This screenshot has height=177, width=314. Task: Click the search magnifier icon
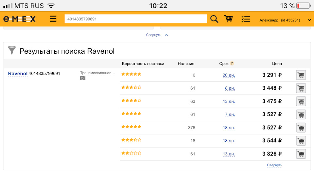click(x=214, y=19)
